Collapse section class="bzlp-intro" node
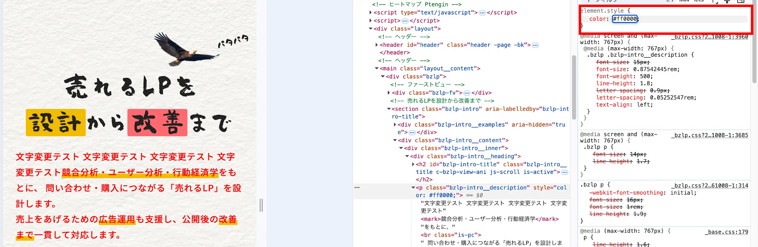 pos(389,109)
